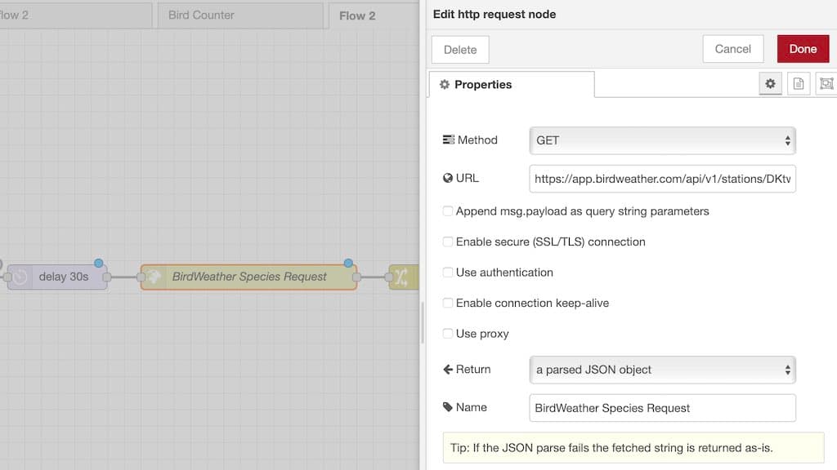Click the URL input field
Viewport: 837px width, 470px height.
662,179
